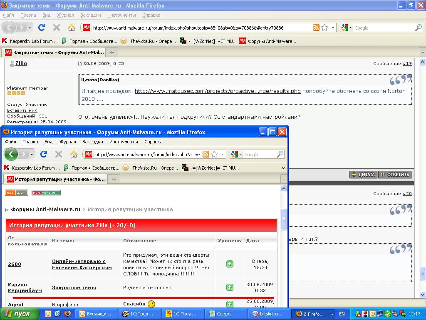Click the ЦИТАТА button in the forum post
The image size is (426, 320).
(363, 175)
